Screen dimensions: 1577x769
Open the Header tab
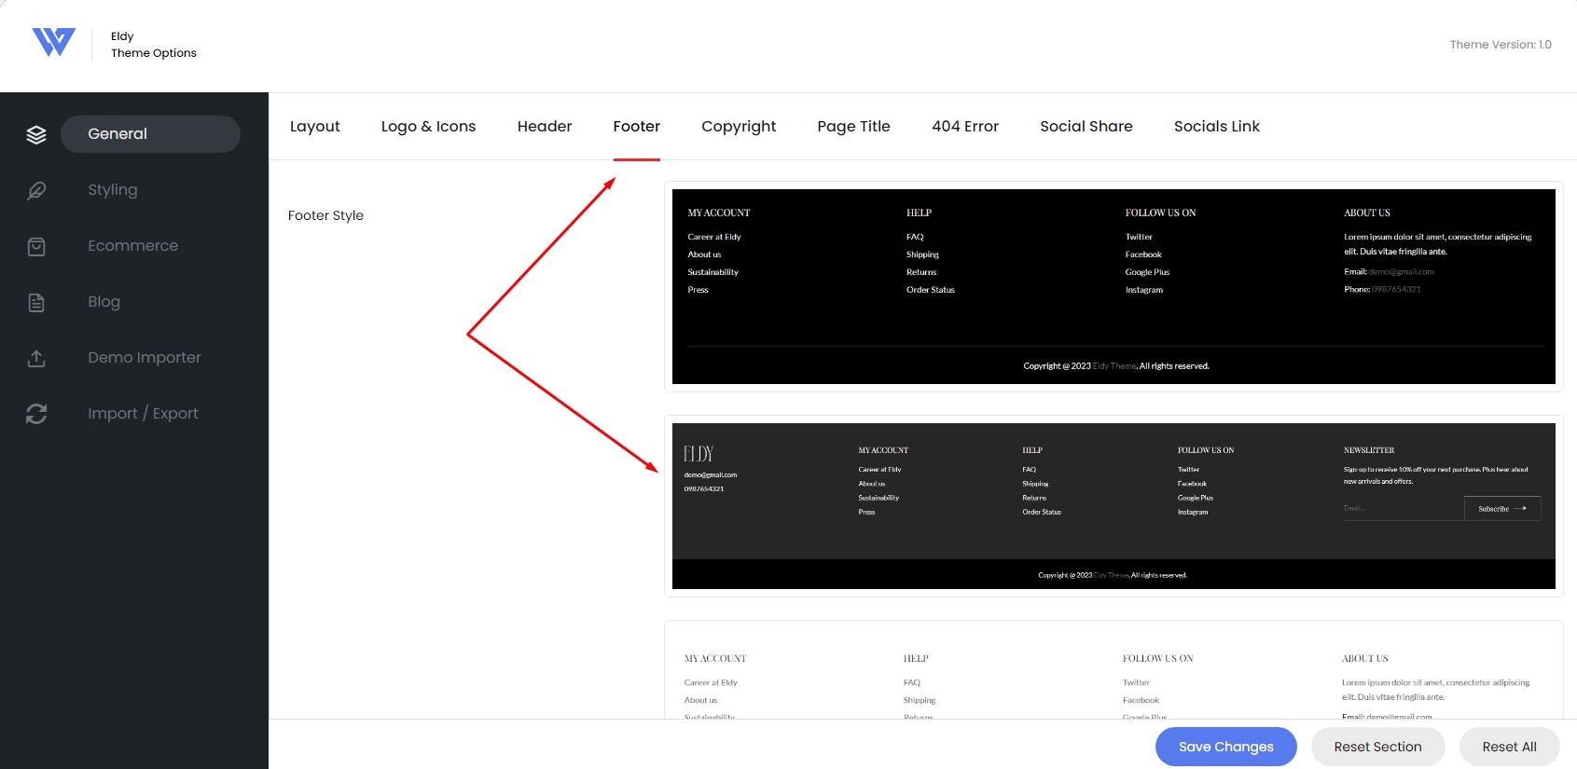pyautogui.click(x=545, y=127)
